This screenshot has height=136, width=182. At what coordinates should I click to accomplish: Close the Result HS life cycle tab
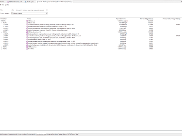[72, 2]
